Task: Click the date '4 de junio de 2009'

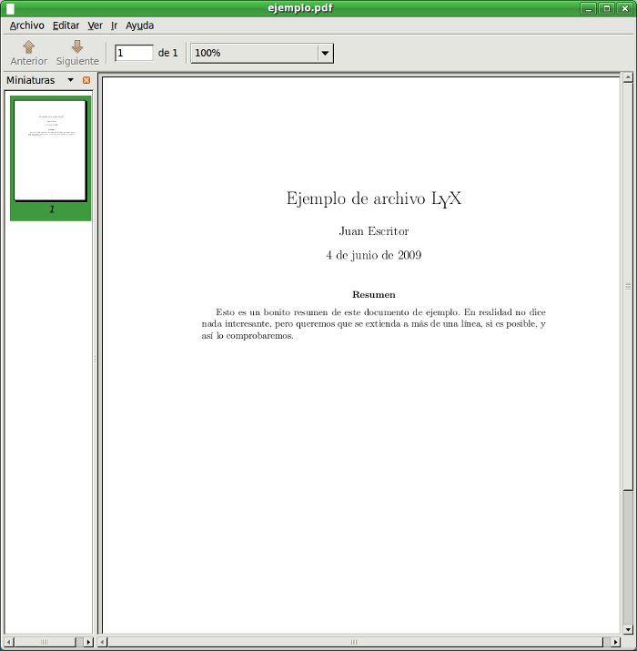Action: (374, 255)
